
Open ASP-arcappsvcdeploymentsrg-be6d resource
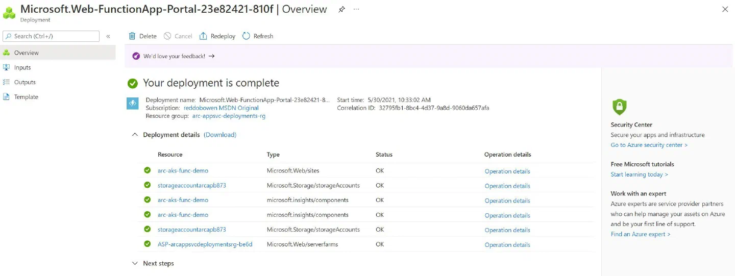coord(205,244)
